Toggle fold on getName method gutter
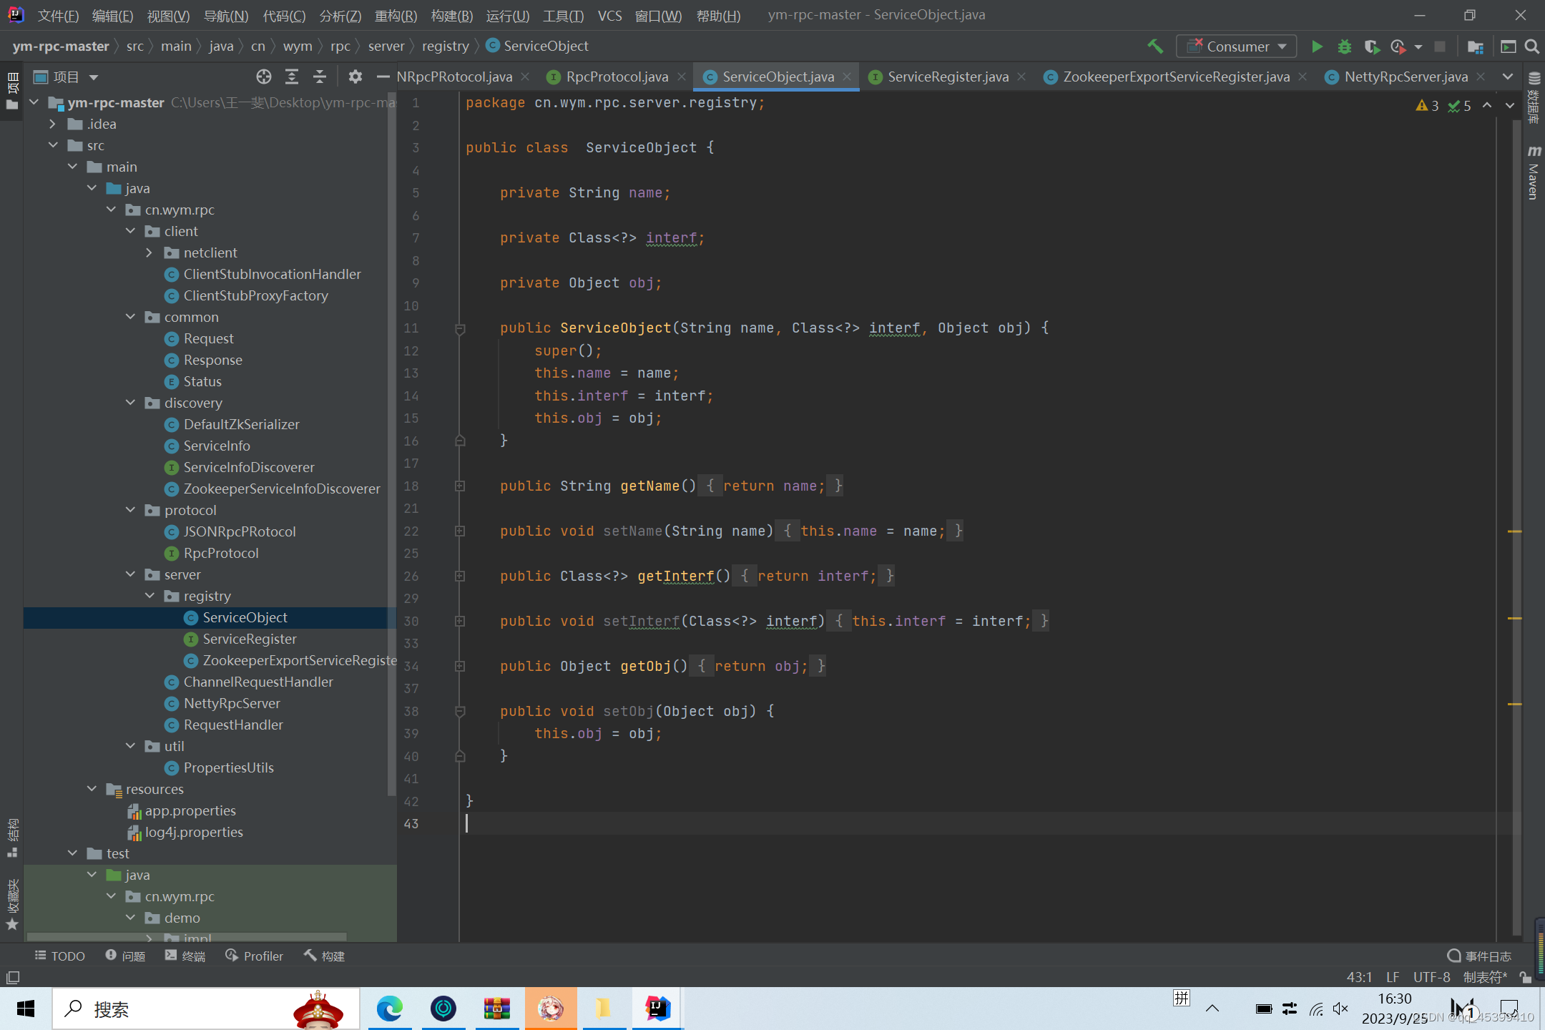This screenshot has width=1545, height=1030. click(460, 486)
